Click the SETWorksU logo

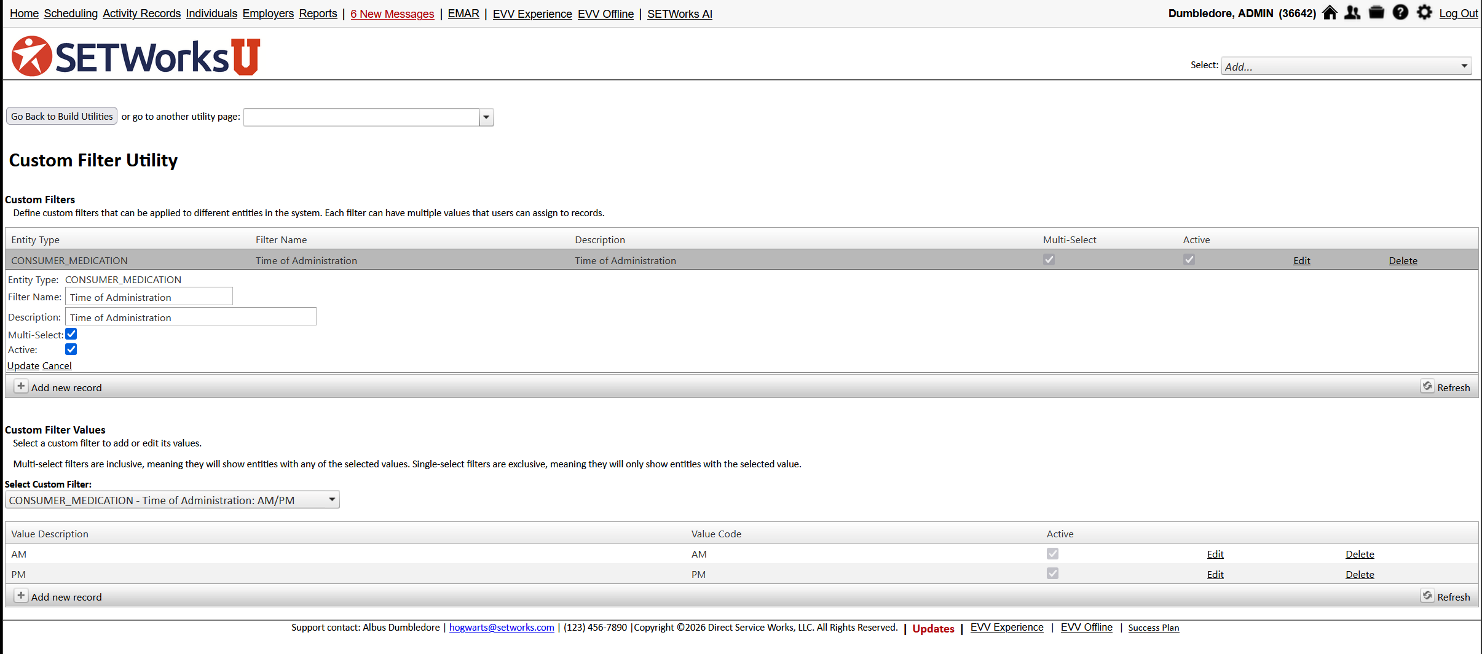coord(136,56)
